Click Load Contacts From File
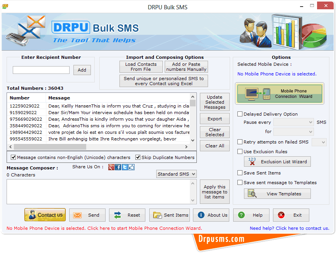 click(x=141, y=67)
